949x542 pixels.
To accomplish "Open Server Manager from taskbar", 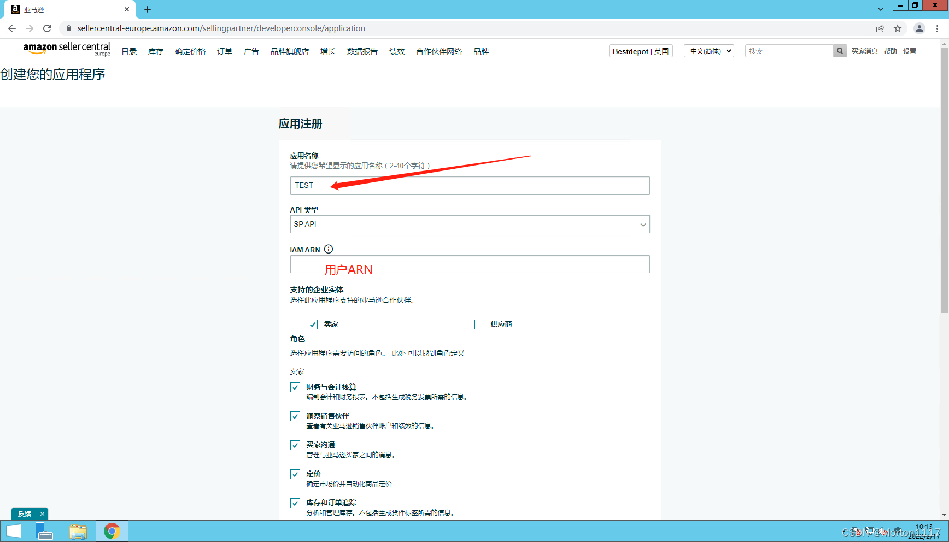I will coord(44,531).
